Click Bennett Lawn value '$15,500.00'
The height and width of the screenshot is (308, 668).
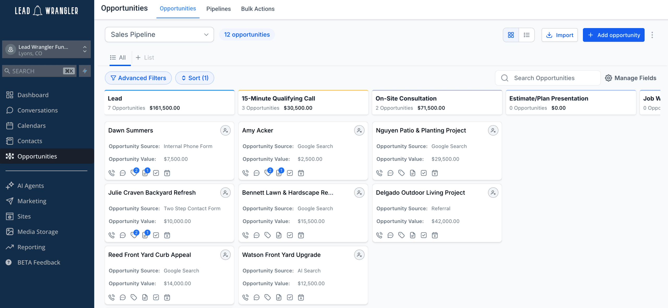click(311, 221)
